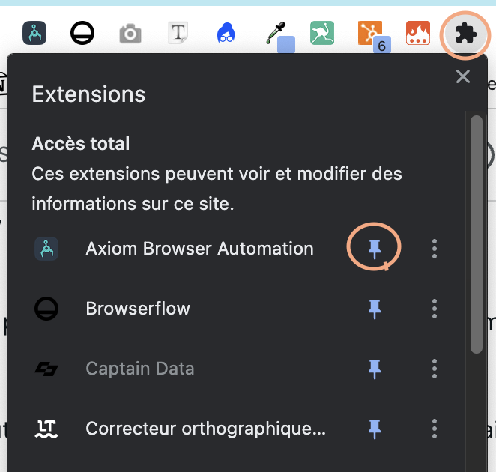The width and height of the screenshot is (496, 472).
Task: Click the blue glasses avatar extension icon
Action: (226, 33)
